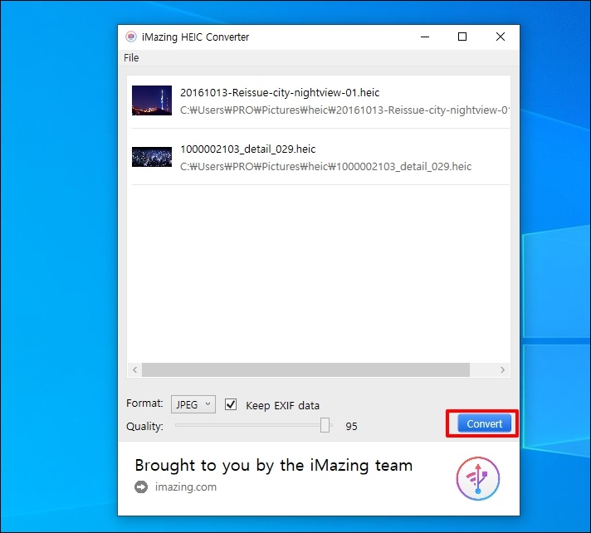Click the horizontal scrollbar right arrow
The height and width of the screenshot is (533, 591).
click(x=502, y=369)
